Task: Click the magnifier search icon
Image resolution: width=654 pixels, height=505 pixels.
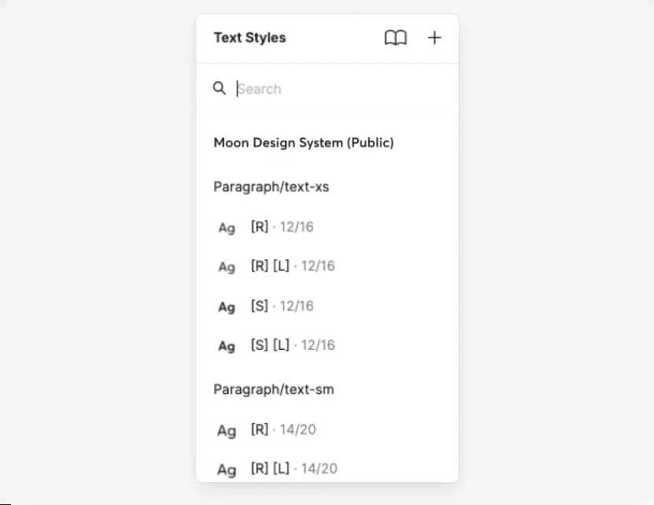Action: (x=220, y=88)
